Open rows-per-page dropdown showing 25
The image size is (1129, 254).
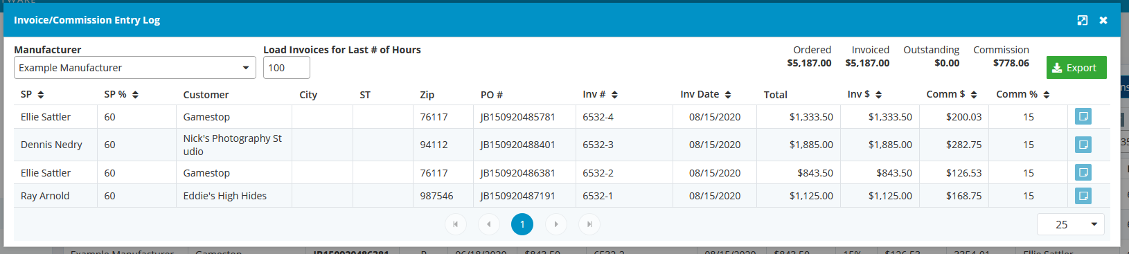pyautogui.click(x=1070, y=224)
